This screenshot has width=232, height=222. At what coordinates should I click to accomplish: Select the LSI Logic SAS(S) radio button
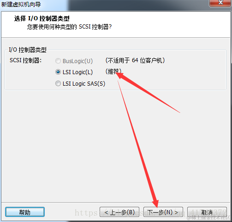[x=58, y=83]
